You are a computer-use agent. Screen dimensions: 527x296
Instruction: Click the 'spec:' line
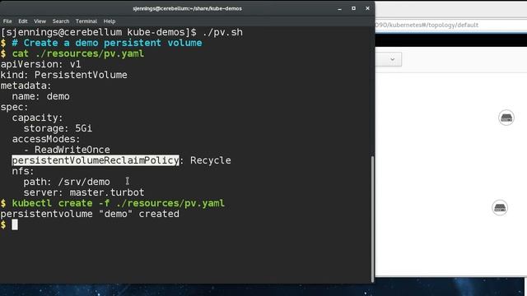(15, 107)
